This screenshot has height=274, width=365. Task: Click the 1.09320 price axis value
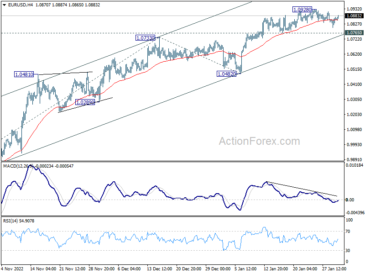[355, 9]
